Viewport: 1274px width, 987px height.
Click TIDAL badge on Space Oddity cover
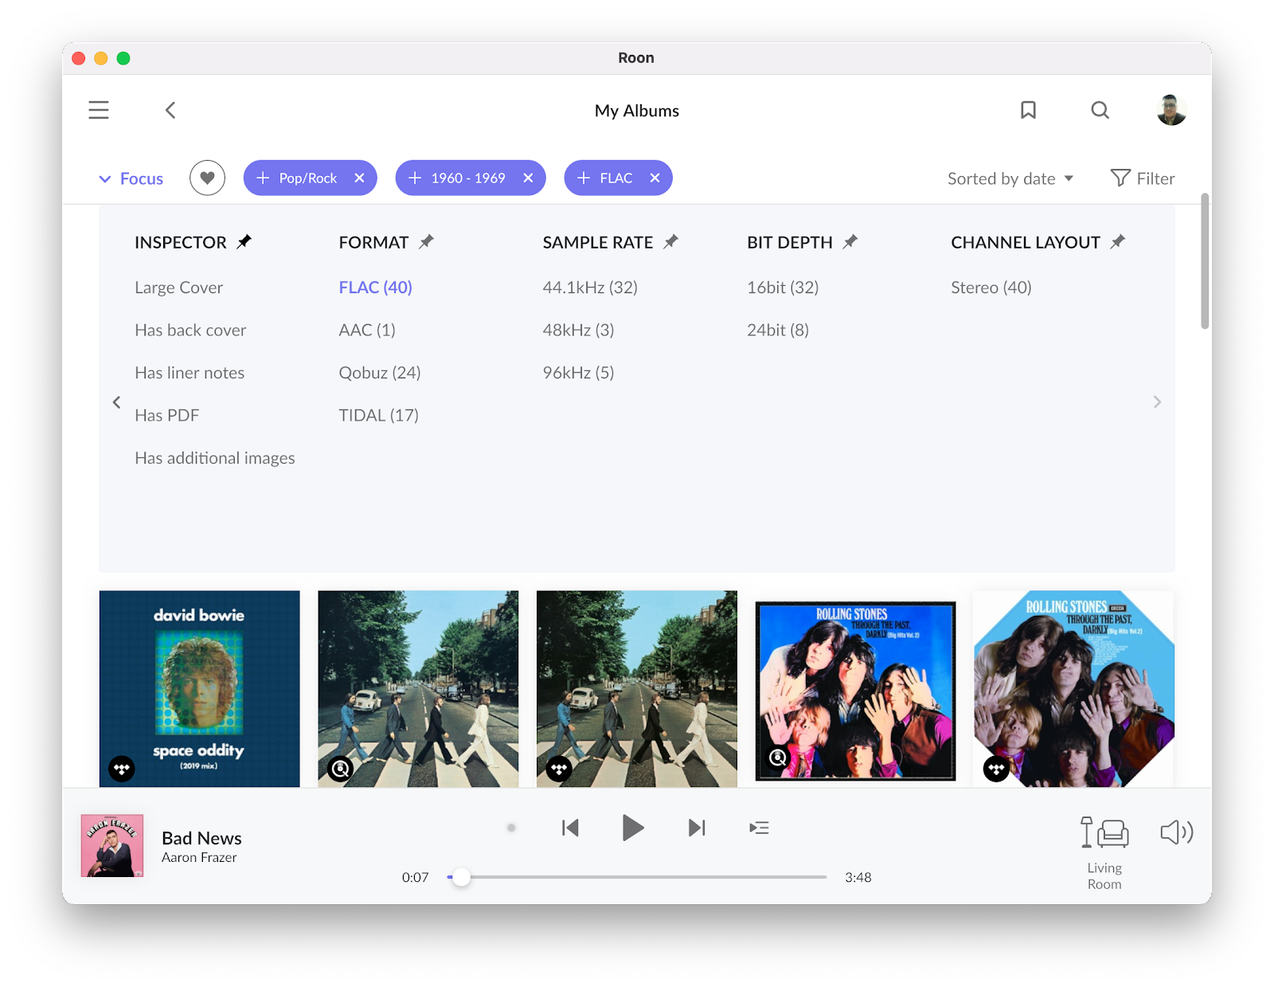point(122,769)
